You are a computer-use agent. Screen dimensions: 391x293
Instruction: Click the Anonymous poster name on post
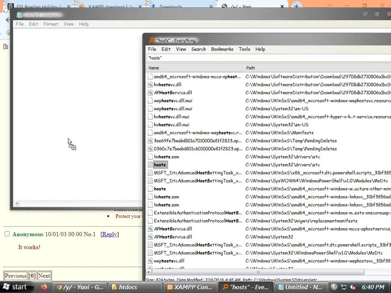pos(27,234)
